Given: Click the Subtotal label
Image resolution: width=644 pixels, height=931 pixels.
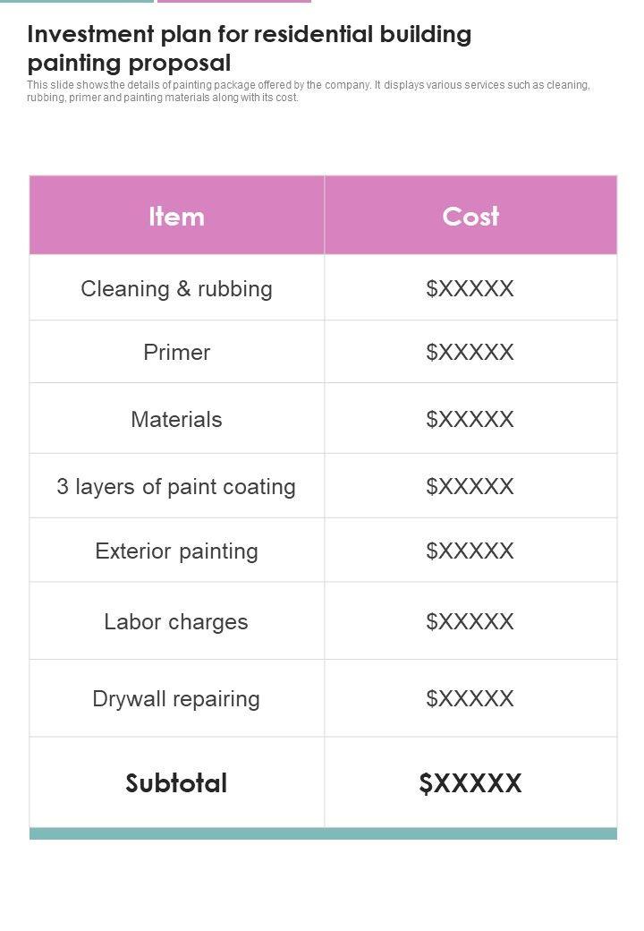Looking at the screenshot, I should tap(176, 783).
